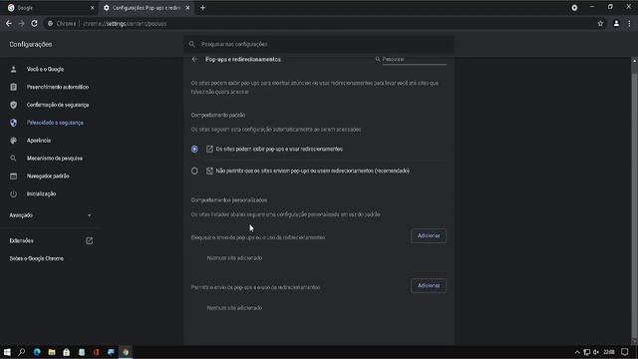Open the volume control in the tray
This screenshot has width=638, height=359.
click(596, 352)
